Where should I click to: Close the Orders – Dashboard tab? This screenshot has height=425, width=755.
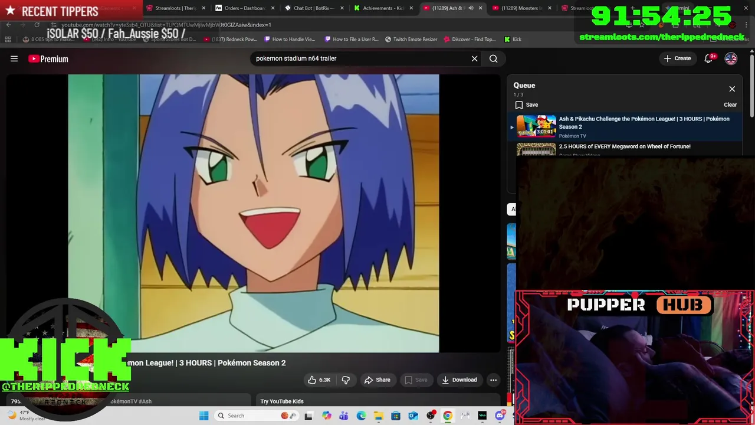point(273,8)
